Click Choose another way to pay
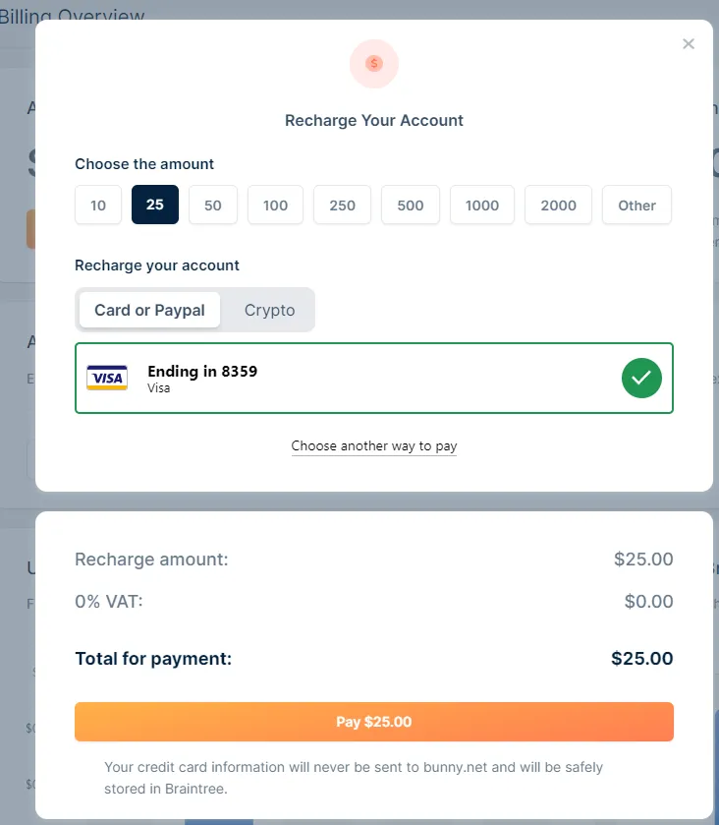This screenshot has height=825, width=719. click(x=374, y=446)
